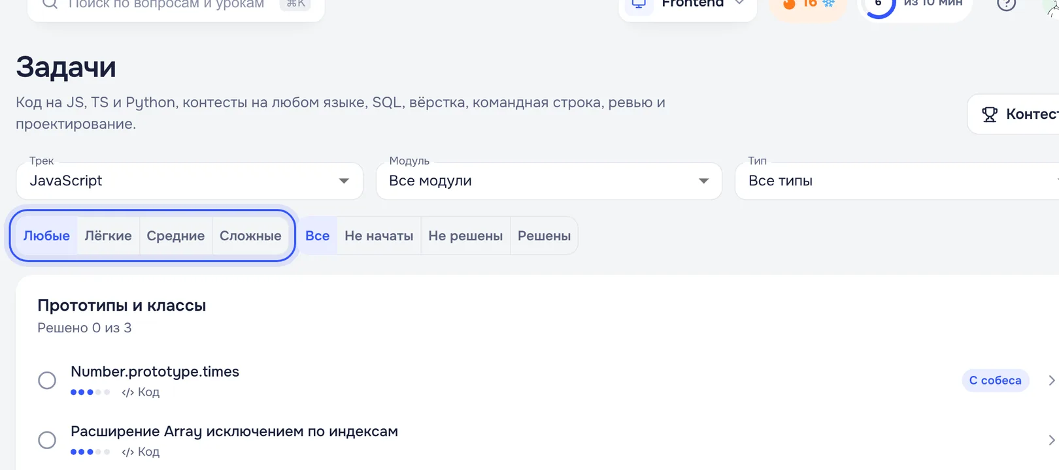Click code icon under Расширение Array task
This screenshot has height=470, width=1059.
tap(128, 452)
